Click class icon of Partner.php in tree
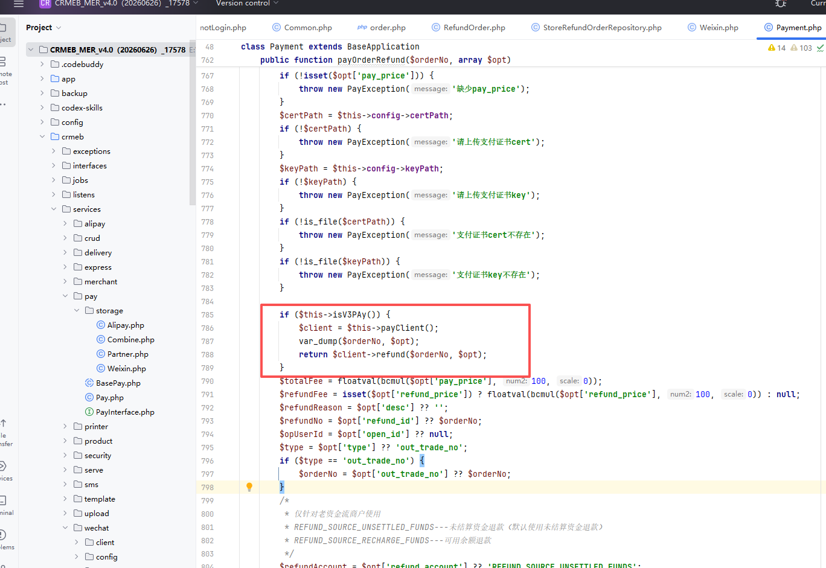 (x=101, y=354)
